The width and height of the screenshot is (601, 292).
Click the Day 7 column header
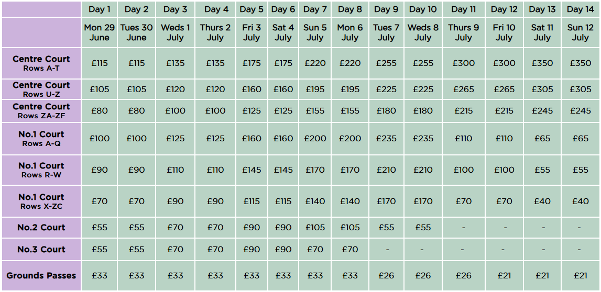pos(315,9)
